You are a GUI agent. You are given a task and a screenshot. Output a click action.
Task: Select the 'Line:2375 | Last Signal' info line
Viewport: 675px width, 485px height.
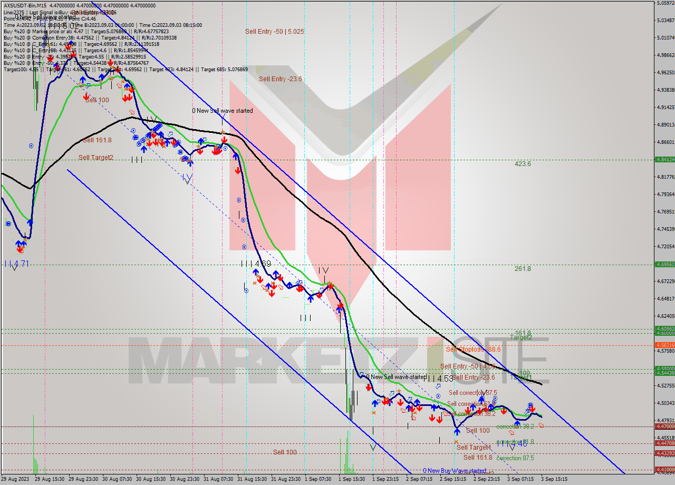click(61, 12)
